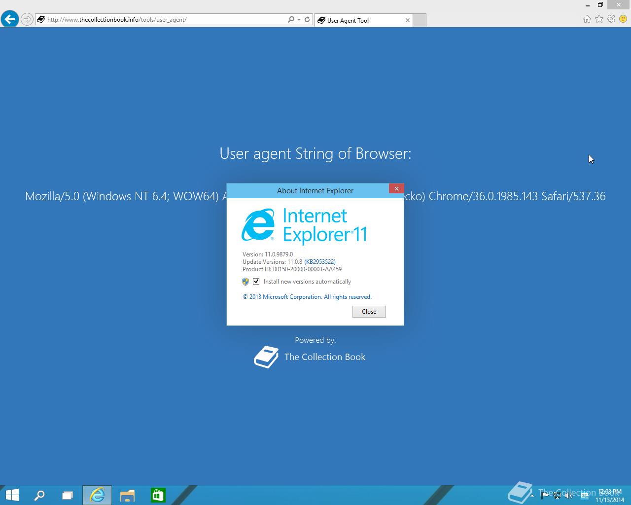Click the browser Forward arrow button
Image resolution: width=631 pixels, height=505 pixels.
click(27, 20)
